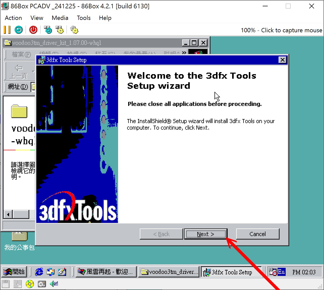The width and height of the screenshot is (324, 290).
Task: Expand hidden menus via the » chevron
Action: pyautogui.click(x=184, y=52)
